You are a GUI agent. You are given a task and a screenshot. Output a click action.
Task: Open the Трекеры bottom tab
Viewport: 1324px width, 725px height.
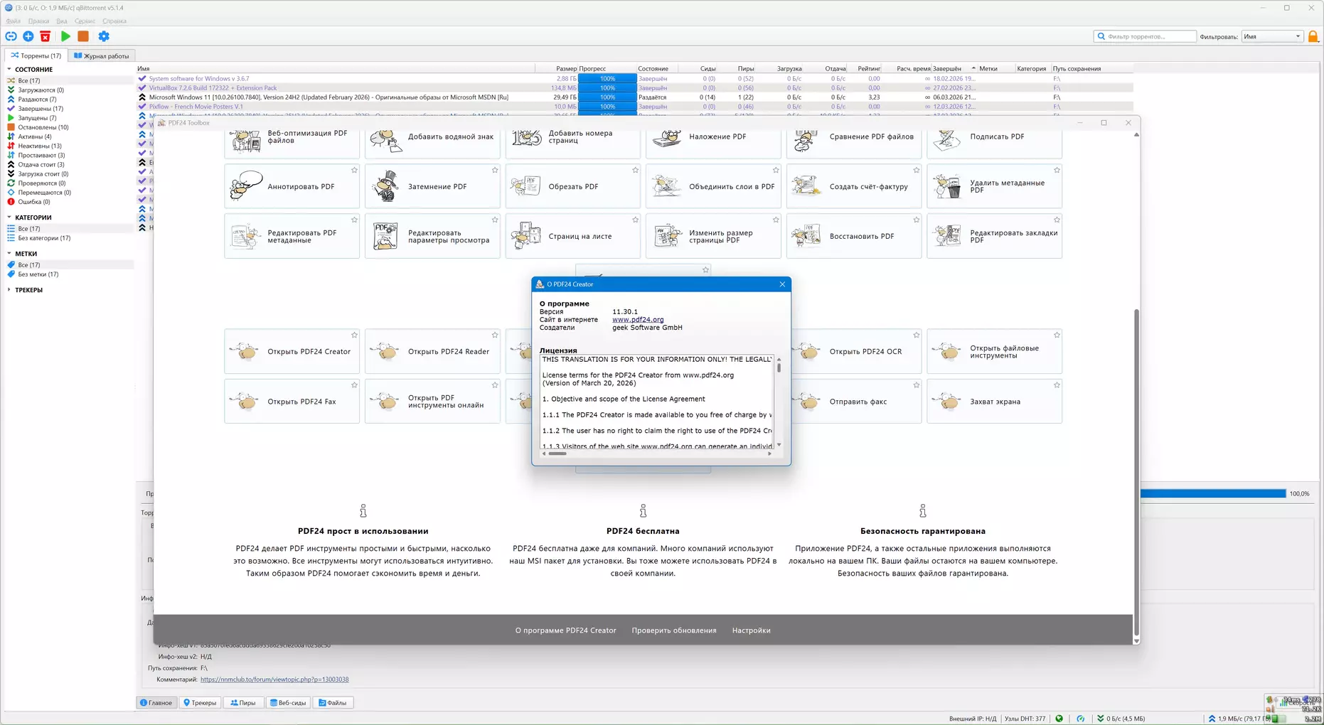click(200, 702)
